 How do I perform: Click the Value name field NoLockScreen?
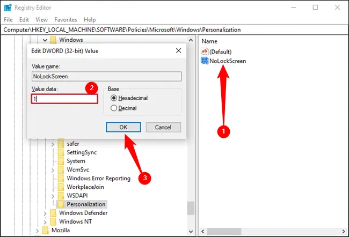[x=106, y=76]
